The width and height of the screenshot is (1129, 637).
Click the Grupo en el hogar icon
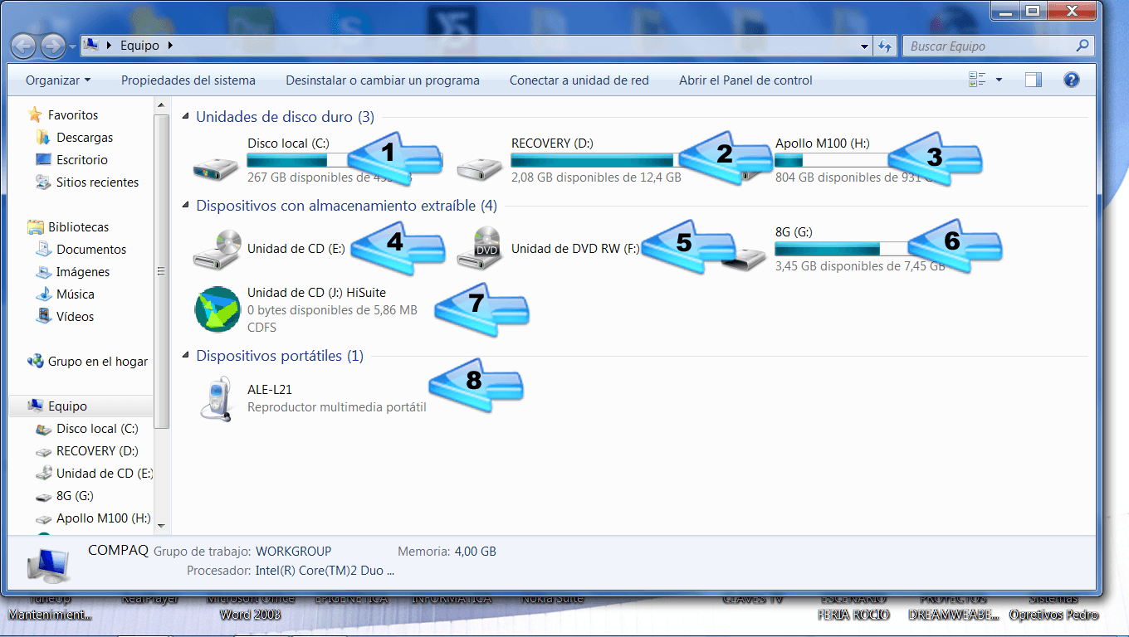35,361
